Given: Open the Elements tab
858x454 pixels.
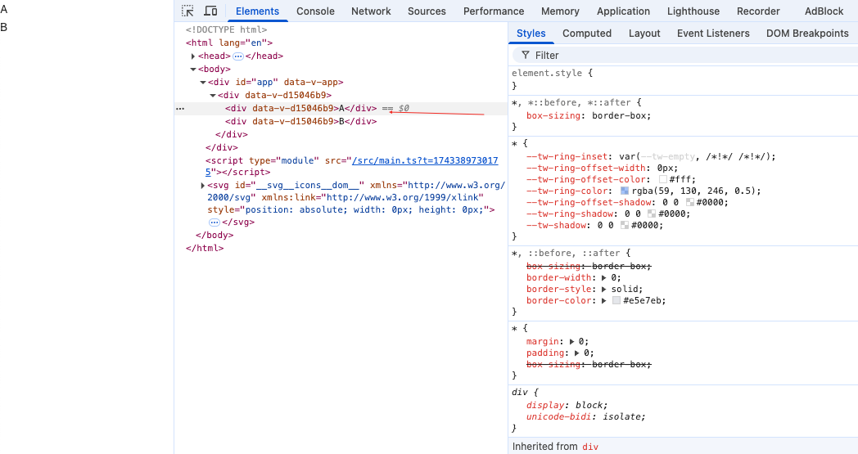Looking at the screenshot, I should pos(257,11).
